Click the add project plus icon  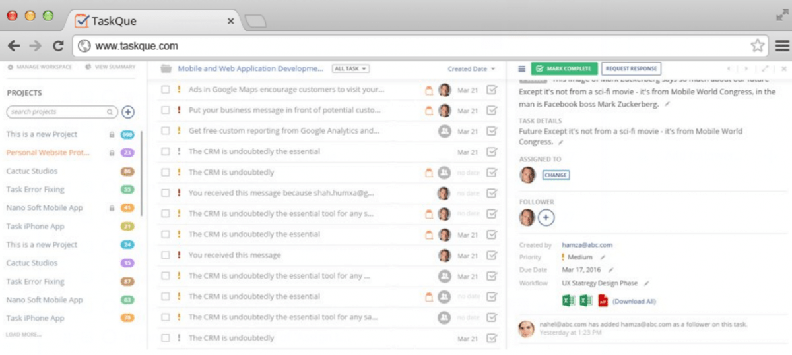(128, 112)
